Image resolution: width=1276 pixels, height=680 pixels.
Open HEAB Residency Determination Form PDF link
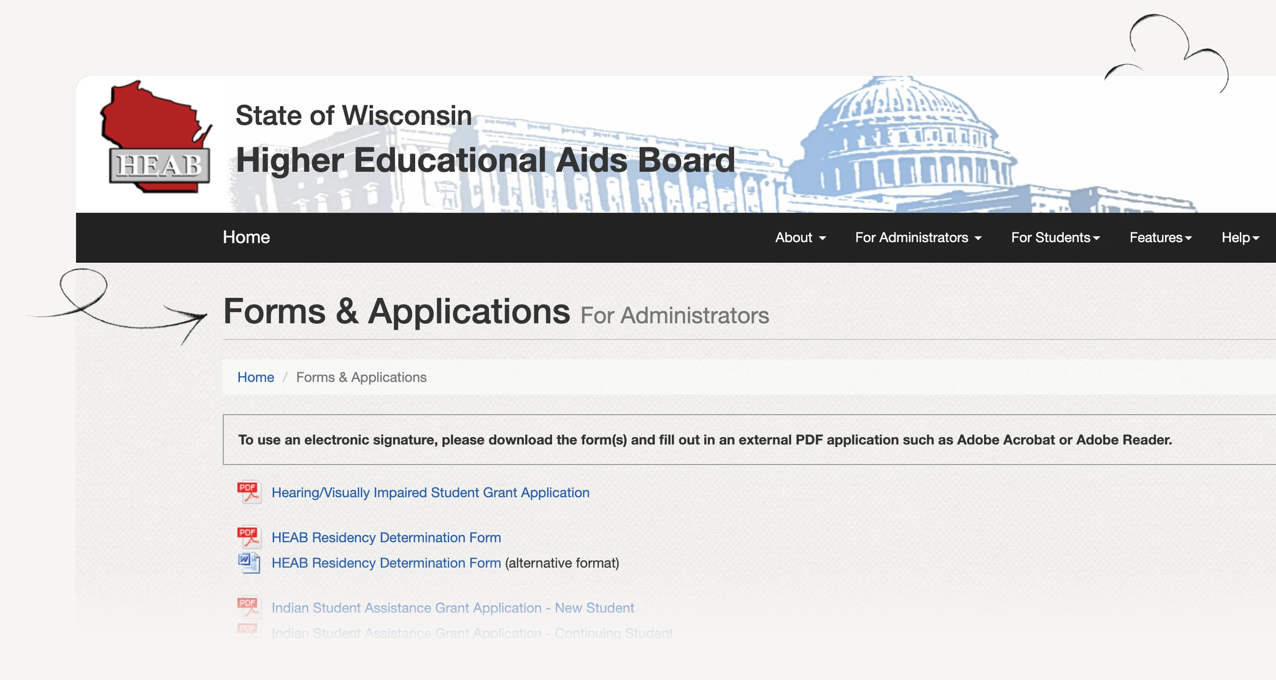click(387, 538)
